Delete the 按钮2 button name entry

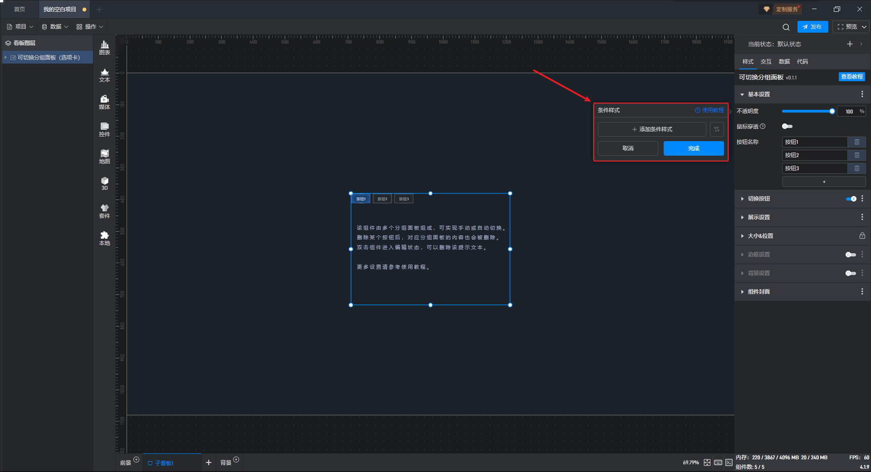pos(857,155)
